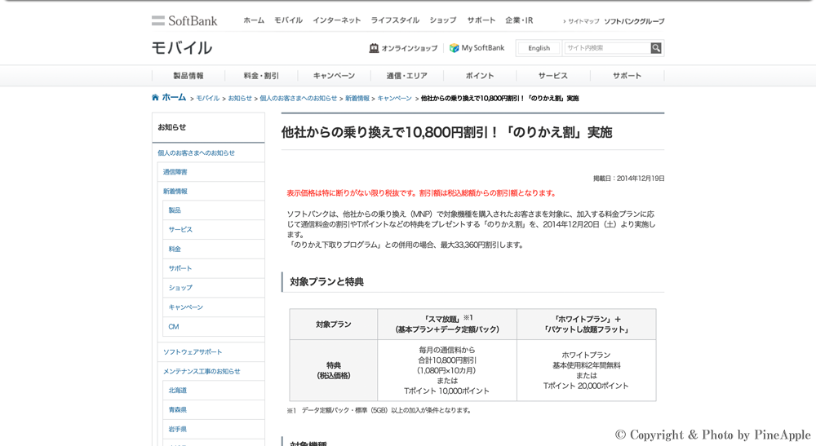The height and width of the screenshot is (446, 816).
Task: Open ソフトウェアサポート in the sidebar
Action: pos(193,352)
